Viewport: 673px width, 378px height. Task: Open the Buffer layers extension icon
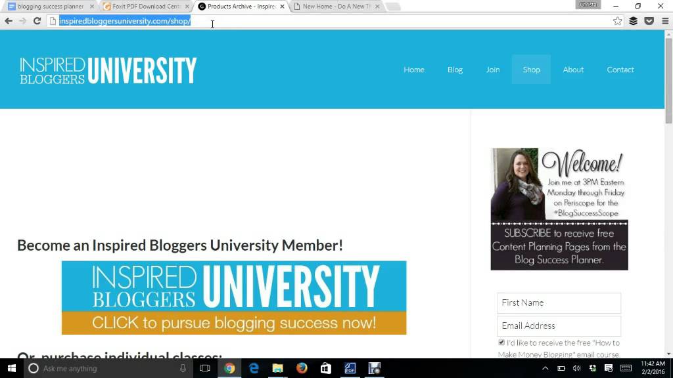click(x=633, y=21)
